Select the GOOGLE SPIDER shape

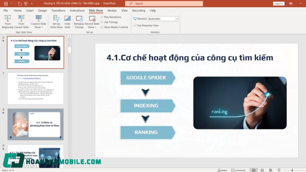coord(148,78)
